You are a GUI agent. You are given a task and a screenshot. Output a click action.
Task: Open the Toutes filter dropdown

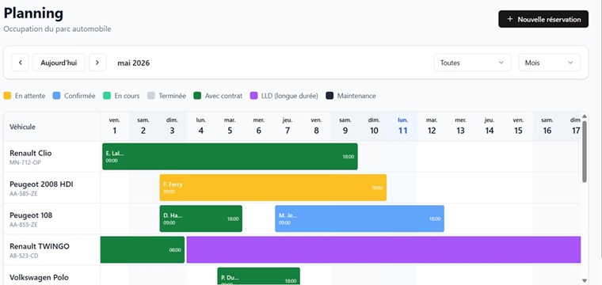(x=473, y=63)
